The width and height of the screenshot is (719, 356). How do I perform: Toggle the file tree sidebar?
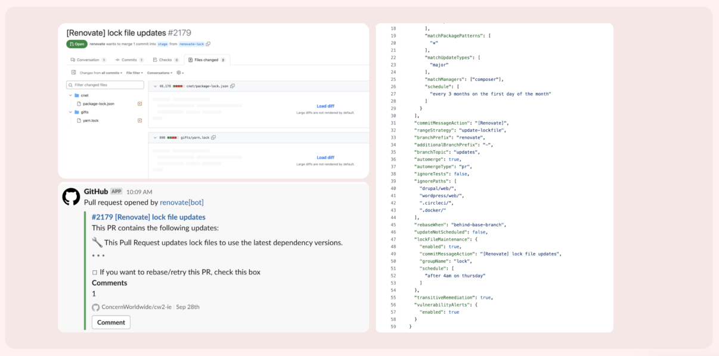(x=73, y=72)
